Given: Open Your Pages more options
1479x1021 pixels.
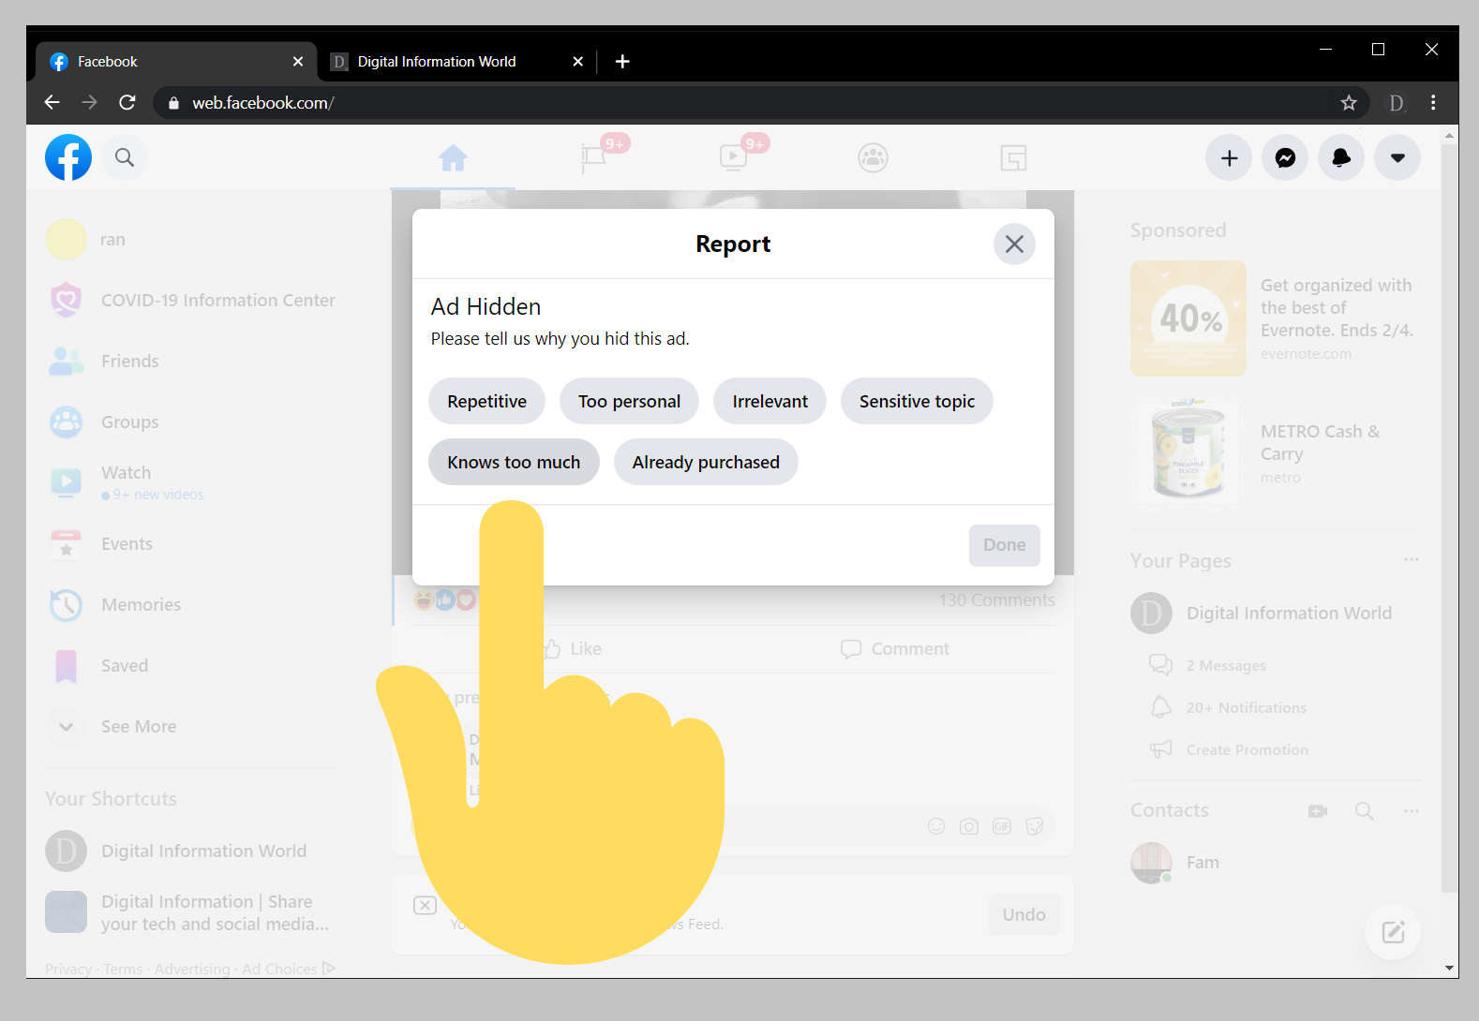Looking at the screenshot, I should click(x=1412, y=560).
